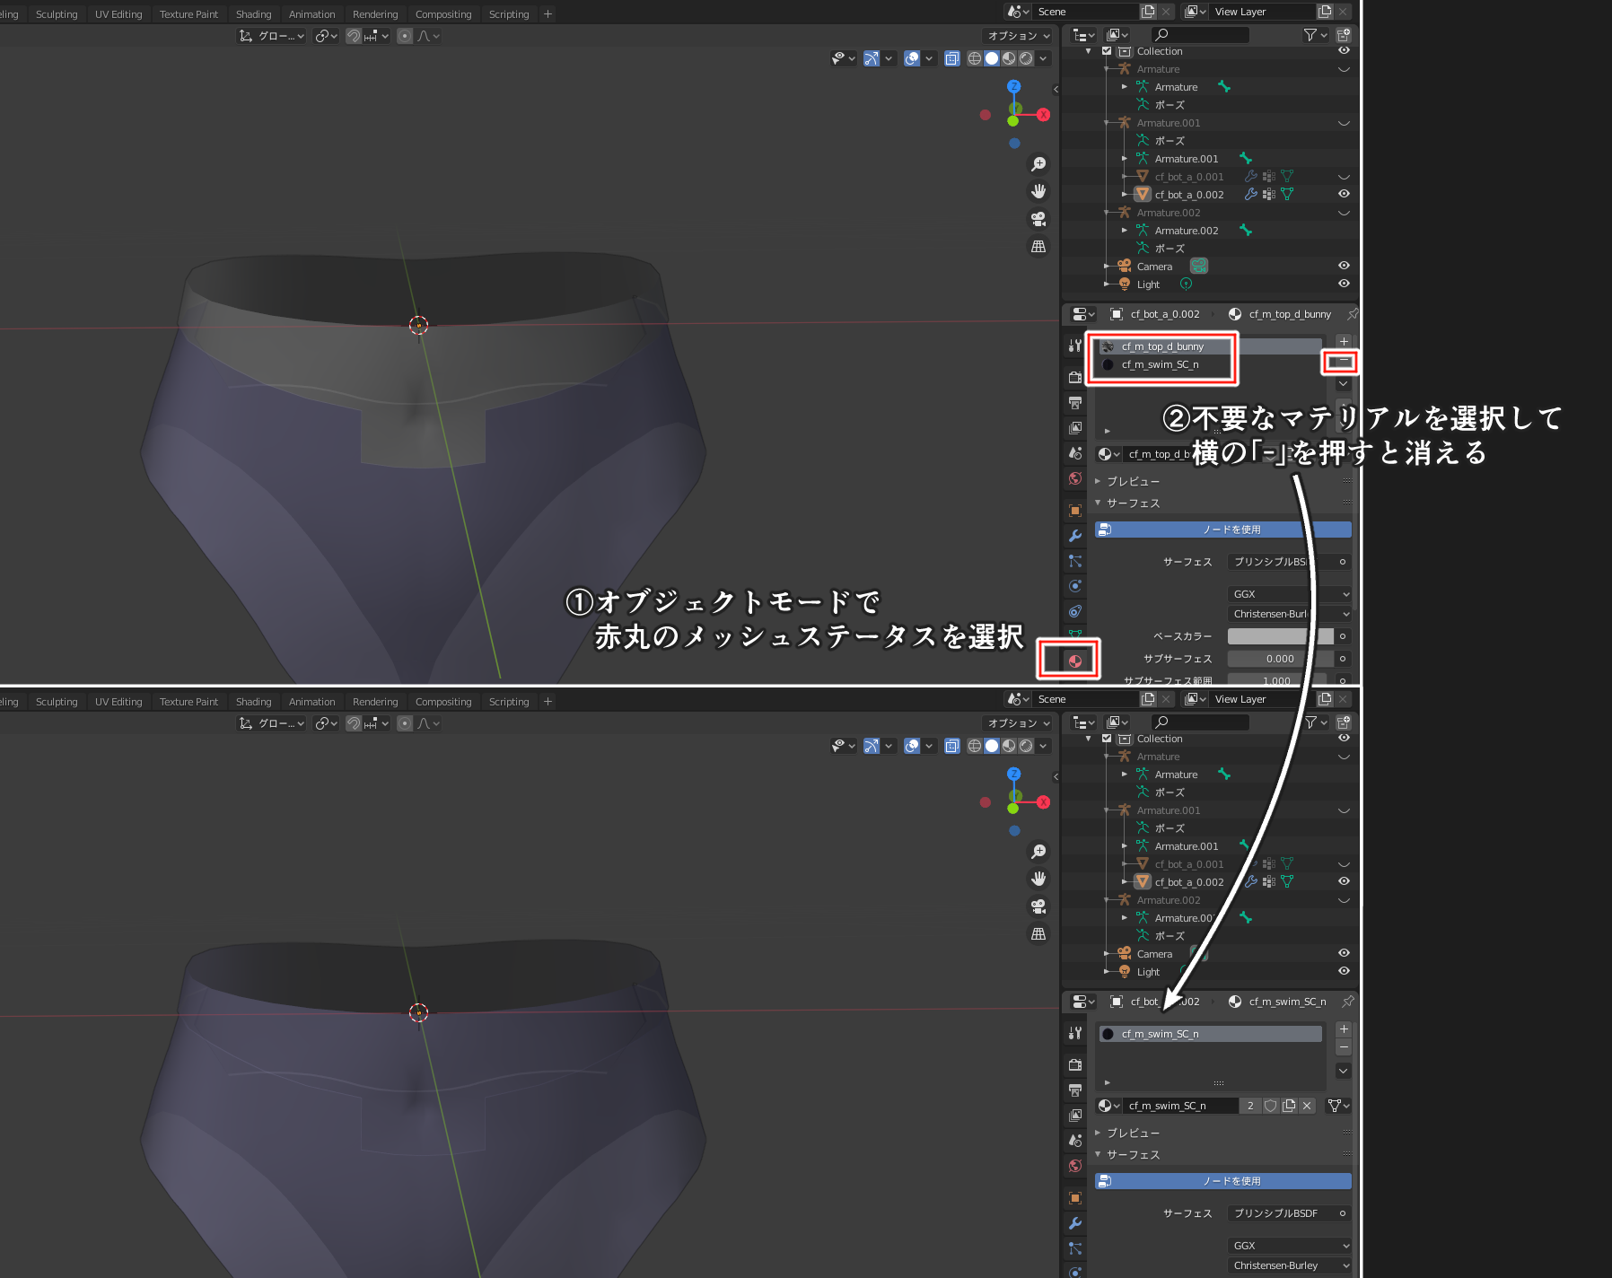Toggle X-ray icon in upper screenshot

[951, 58]
